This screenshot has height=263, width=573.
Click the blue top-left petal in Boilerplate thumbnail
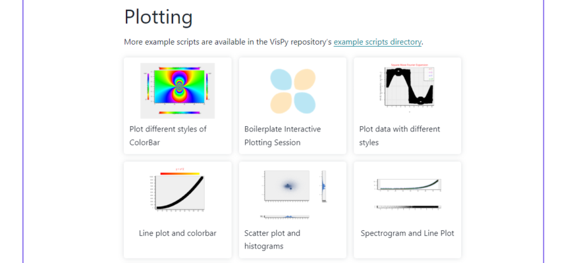coord(281,80)
